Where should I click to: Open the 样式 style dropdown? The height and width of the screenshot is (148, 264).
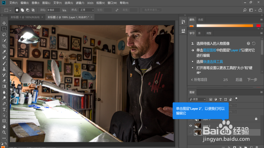[x=86, y=10]
